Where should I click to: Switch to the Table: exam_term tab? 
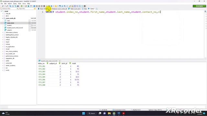point(74,9)
